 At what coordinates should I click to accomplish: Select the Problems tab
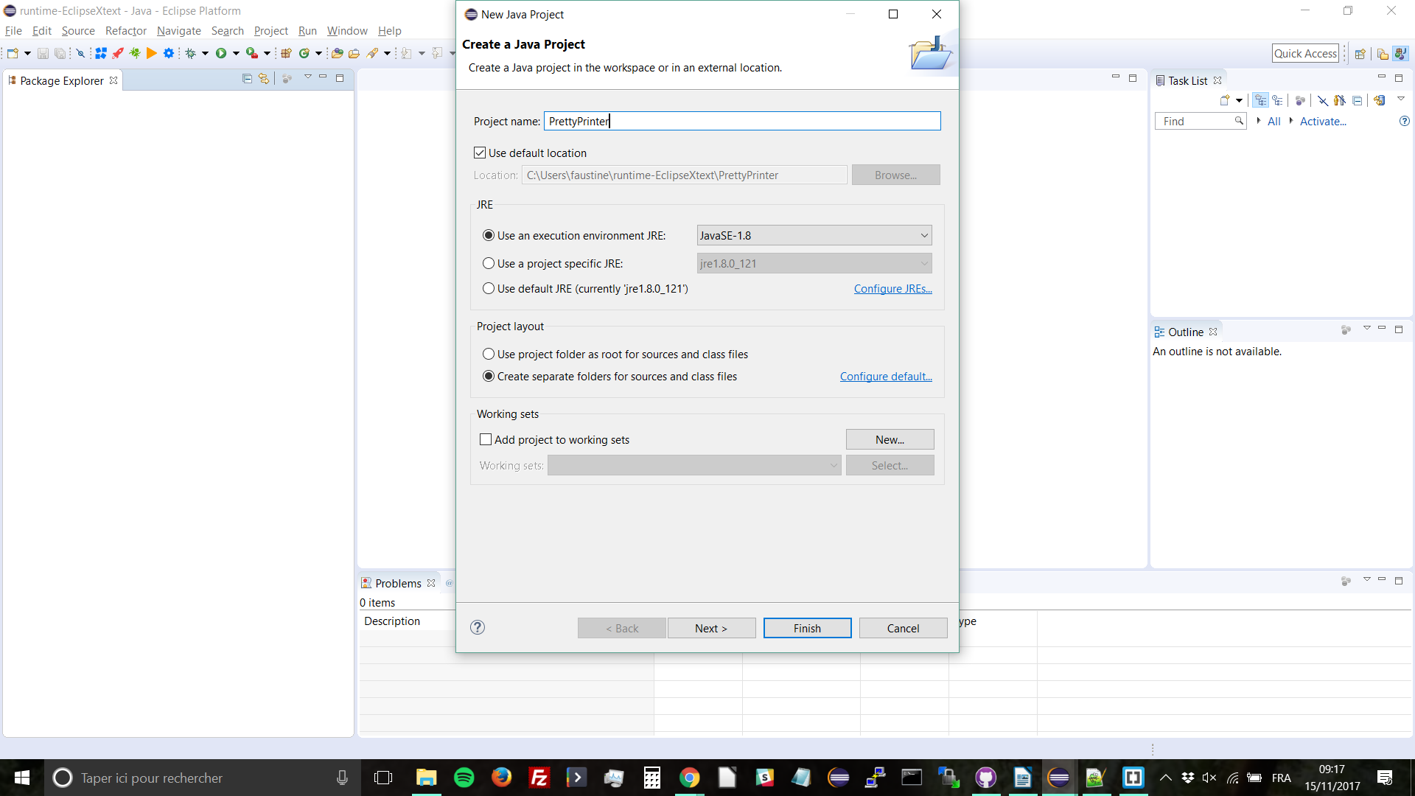click(397, 583)
